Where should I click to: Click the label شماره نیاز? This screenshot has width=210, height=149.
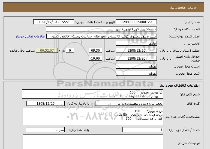pos(192,22)
